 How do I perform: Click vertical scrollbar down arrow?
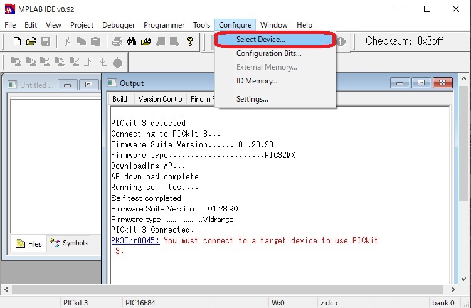[x=464, y=279]
